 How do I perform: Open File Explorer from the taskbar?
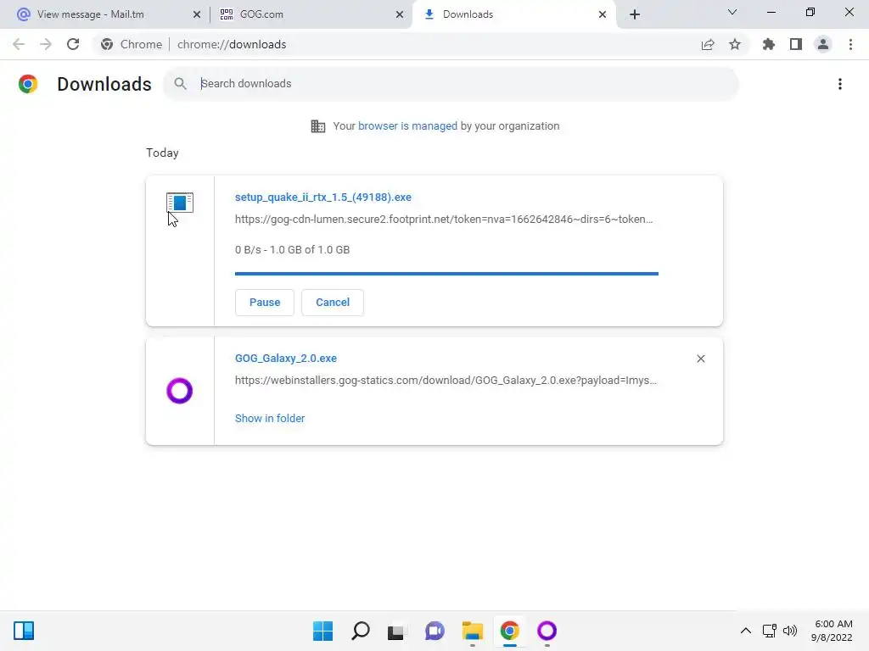point(472,631)
